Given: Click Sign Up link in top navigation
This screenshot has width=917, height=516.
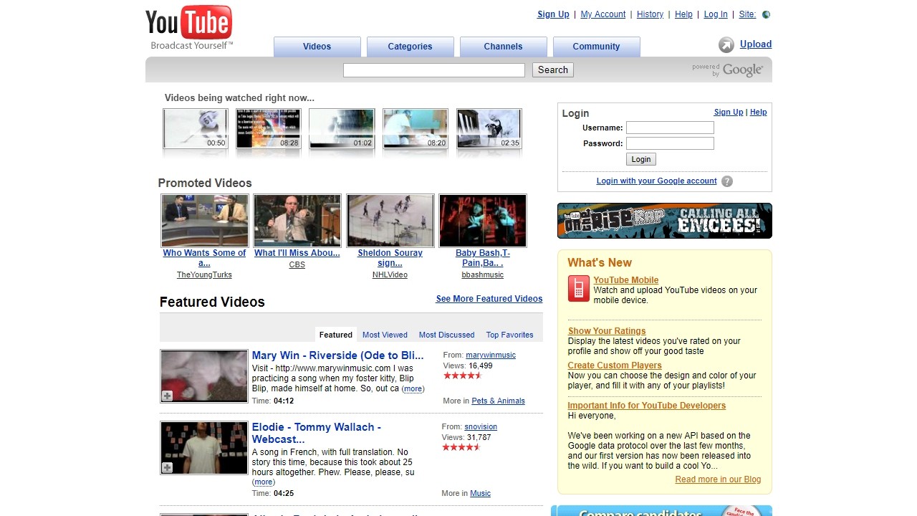Looking at the screenshot, I should point(553,14).
